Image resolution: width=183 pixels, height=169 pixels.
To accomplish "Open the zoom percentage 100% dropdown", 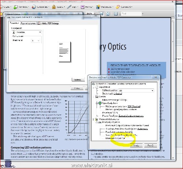I will click(95, 14).
